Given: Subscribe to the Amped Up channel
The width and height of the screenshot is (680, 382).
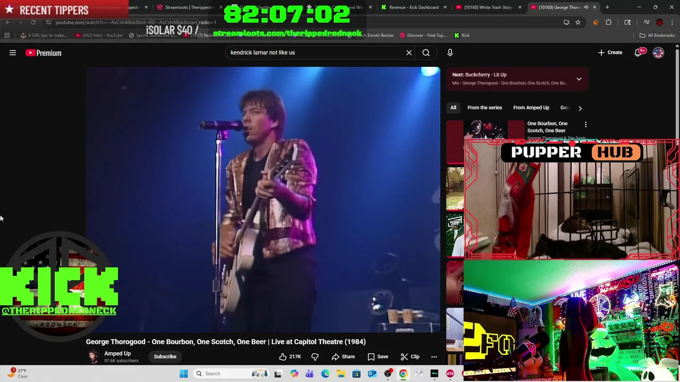Looking at the screenshot, I should click(165, 357).
